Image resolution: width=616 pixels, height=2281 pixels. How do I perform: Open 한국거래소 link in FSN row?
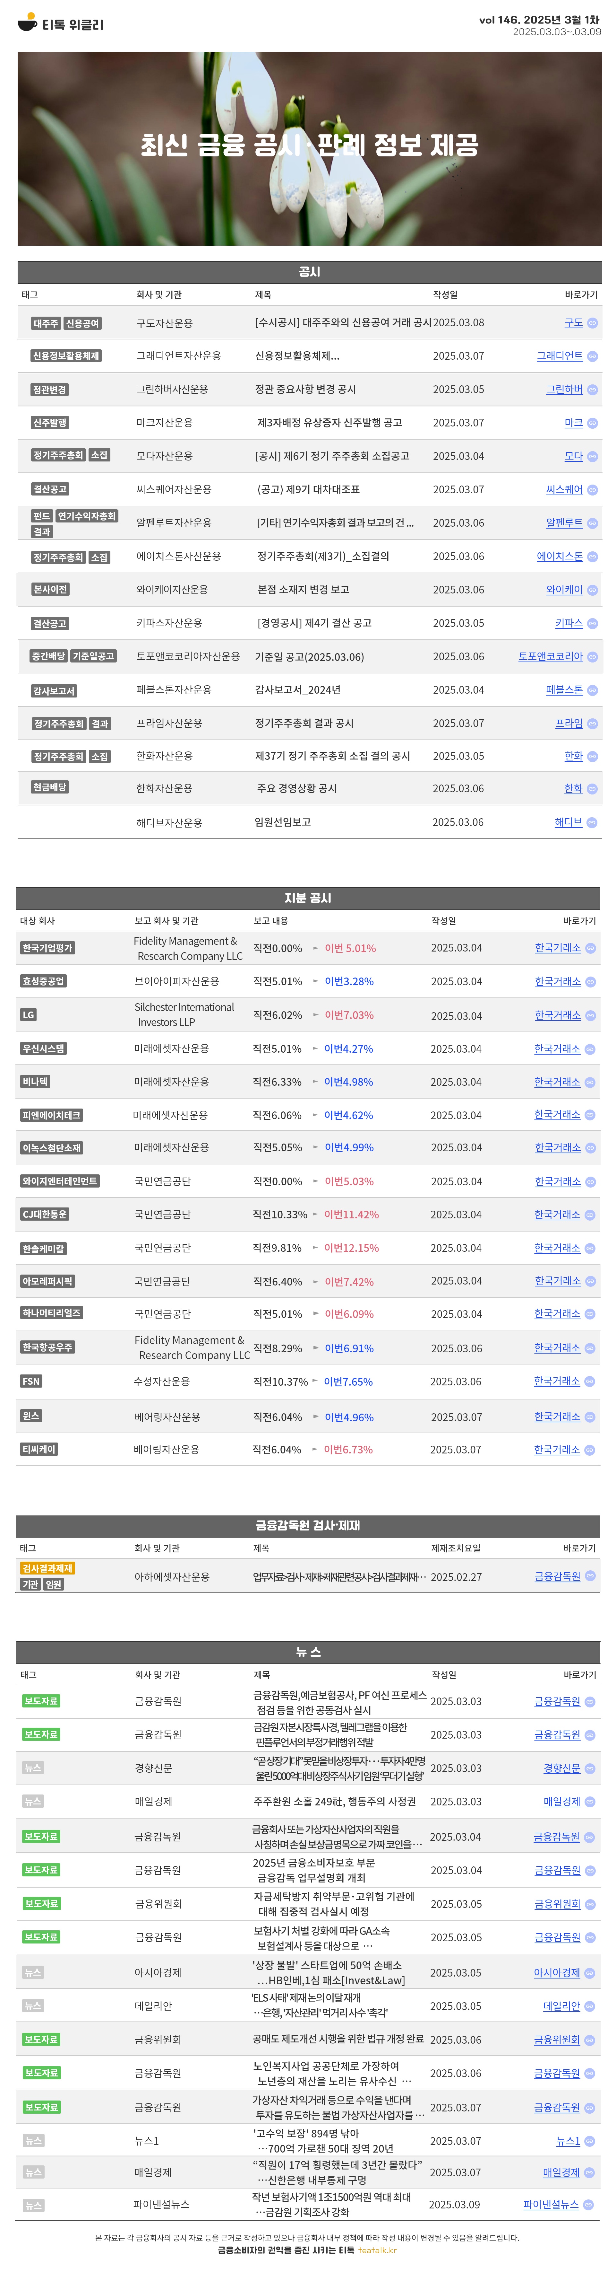(557, 1382)
